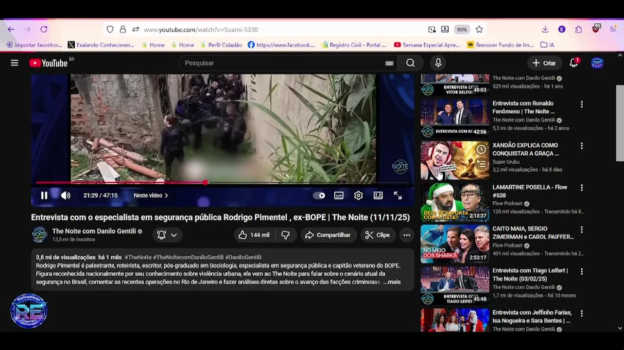The height and width of the screenshot is (350, 624).
Task: Open Entrevista com Tiago Leifert title
Action: pyautogui.click(x=530, y=274)
